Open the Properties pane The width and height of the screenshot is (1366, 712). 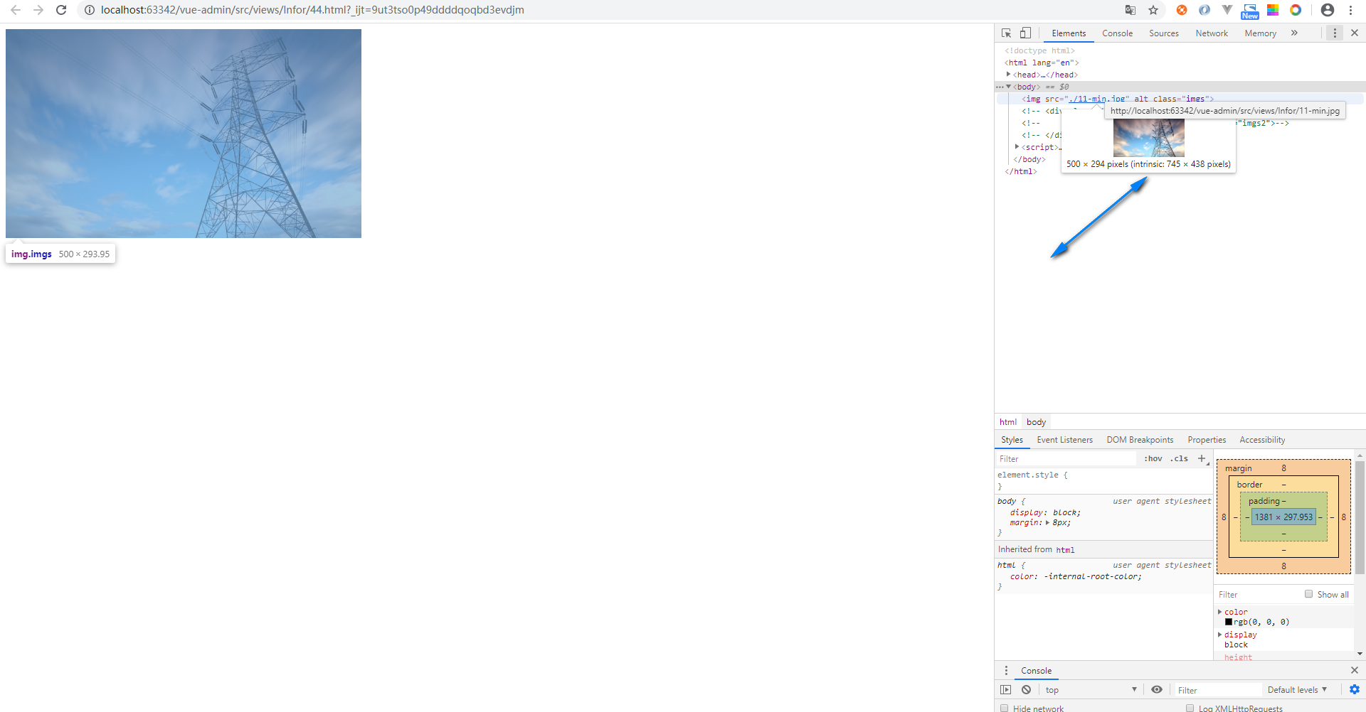[1207, 440]
